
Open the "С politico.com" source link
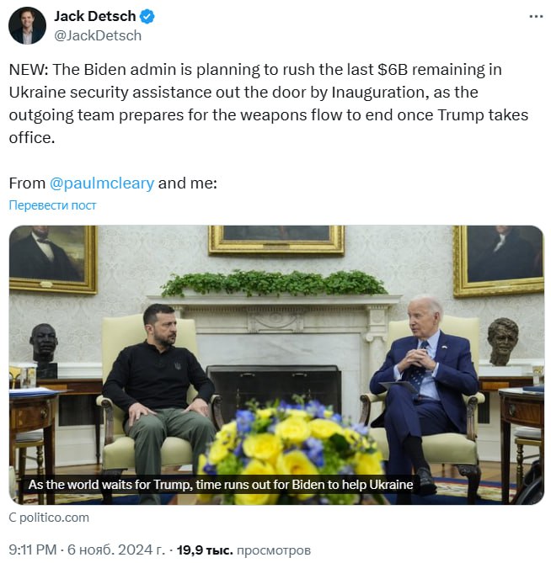pyautogui.click(x=49, y=518)
